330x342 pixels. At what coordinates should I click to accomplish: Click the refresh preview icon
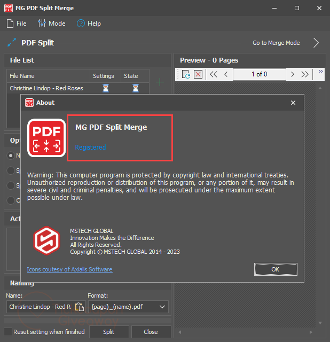click(x=186, y=74)
